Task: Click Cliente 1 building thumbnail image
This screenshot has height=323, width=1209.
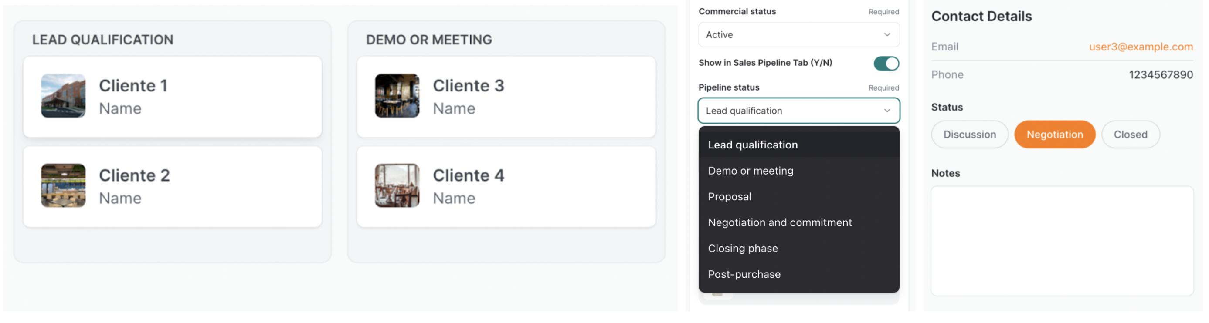Action: click(x=63, y=96)
